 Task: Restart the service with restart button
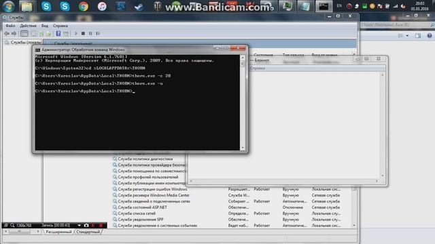(x=98, y=33)
